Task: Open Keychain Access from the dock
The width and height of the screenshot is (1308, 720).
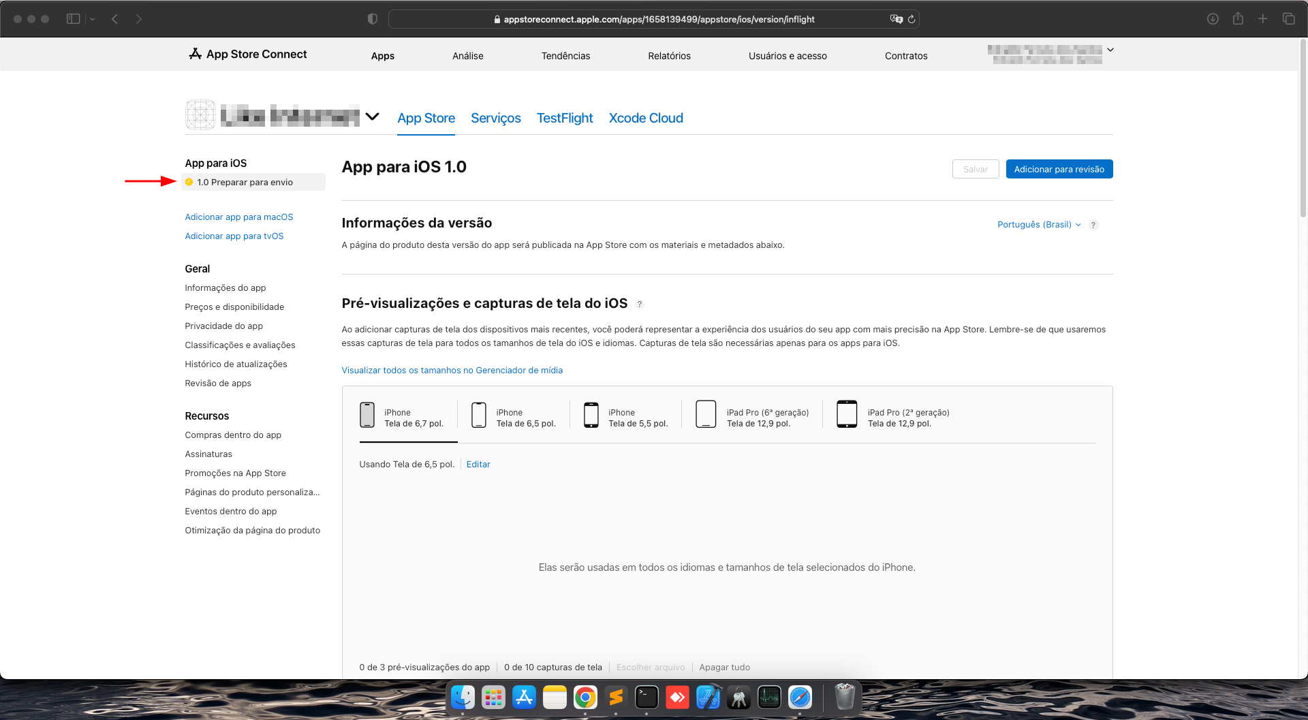Action: [x=738, y=698]
